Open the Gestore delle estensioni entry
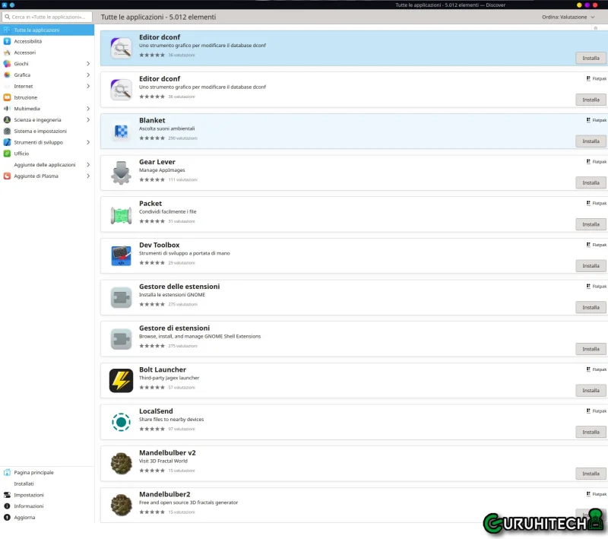The height and width of the screenshot is (539, 608). [179, 287]
